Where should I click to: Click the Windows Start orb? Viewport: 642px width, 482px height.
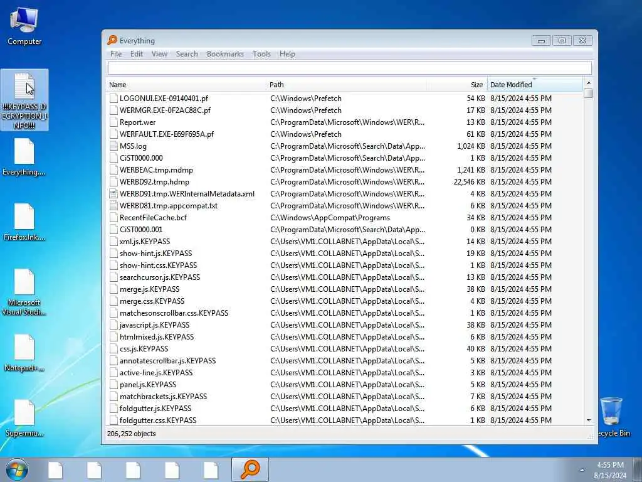pos(17,469)
